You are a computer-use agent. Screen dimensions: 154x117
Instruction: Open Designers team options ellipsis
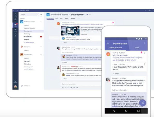coord(41,47)
